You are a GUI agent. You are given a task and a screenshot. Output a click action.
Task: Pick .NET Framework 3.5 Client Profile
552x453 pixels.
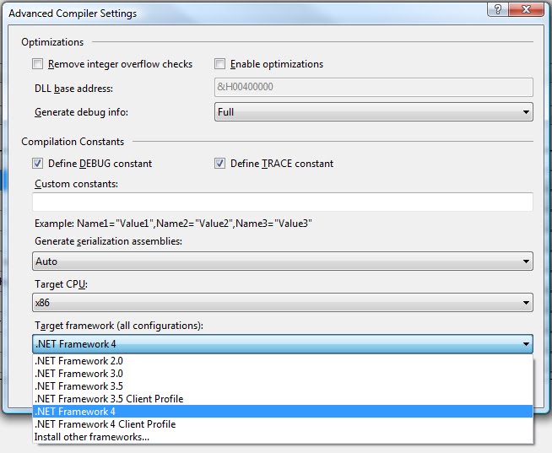(283, 399)
